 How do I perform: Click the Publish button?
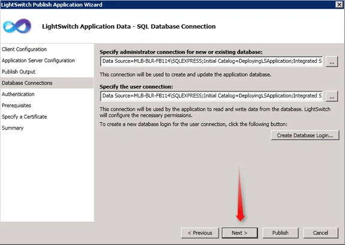click(280, 232)
